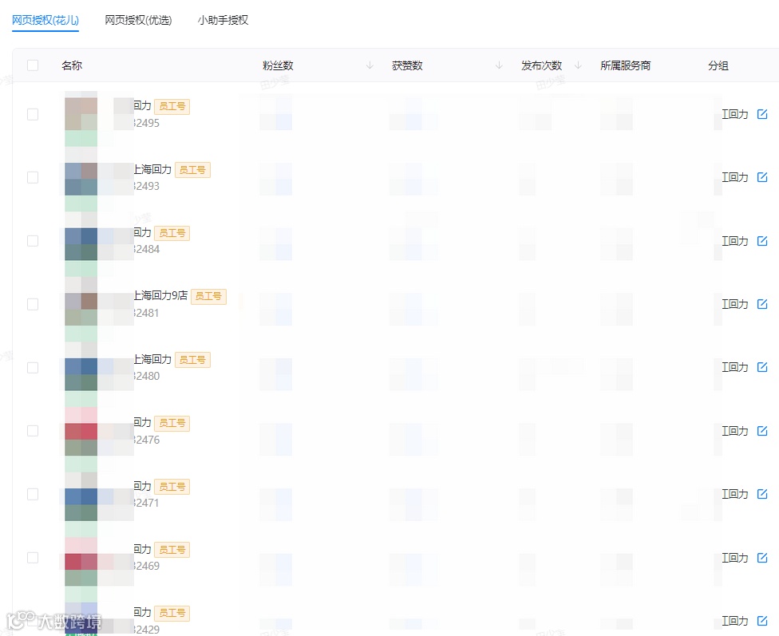The height and width of the screenshot is (636, 779).
Task: Edit group for row ending 2484
Action: (762, 241)
